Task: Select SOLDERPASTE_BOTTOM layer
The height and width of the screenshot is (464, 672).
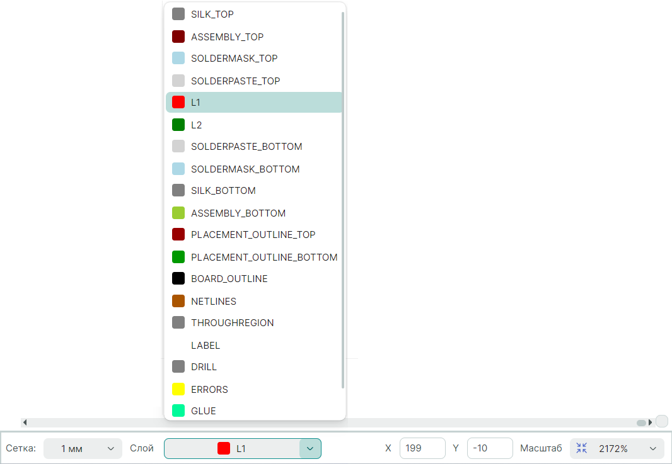Action: 253,147
